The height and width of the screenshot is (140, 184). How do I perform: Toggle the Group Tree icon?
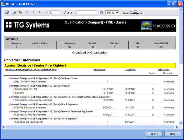click(20, 12)
